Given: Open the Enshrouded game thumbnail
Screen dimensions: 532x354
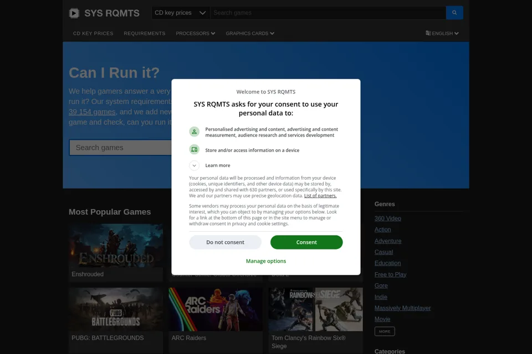Looking at the screenshot, I should click(x=116, y=245).
